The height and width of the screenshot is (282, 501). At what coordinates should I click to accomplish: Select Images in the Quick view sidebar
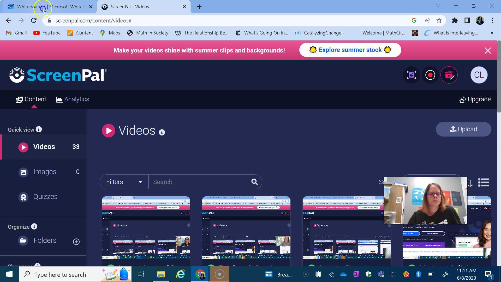[45, 172]
